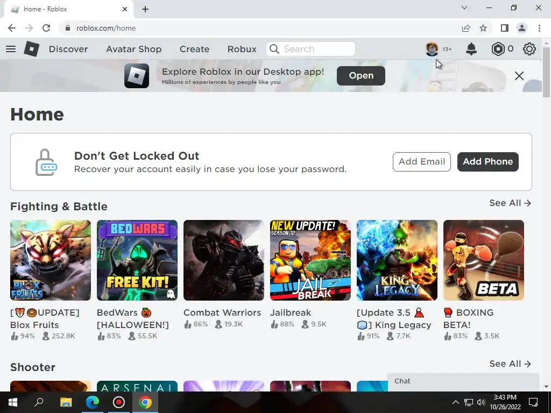Screen dimensions: 551x413
Task: Open the notifications bell
Action: point(471,49)
